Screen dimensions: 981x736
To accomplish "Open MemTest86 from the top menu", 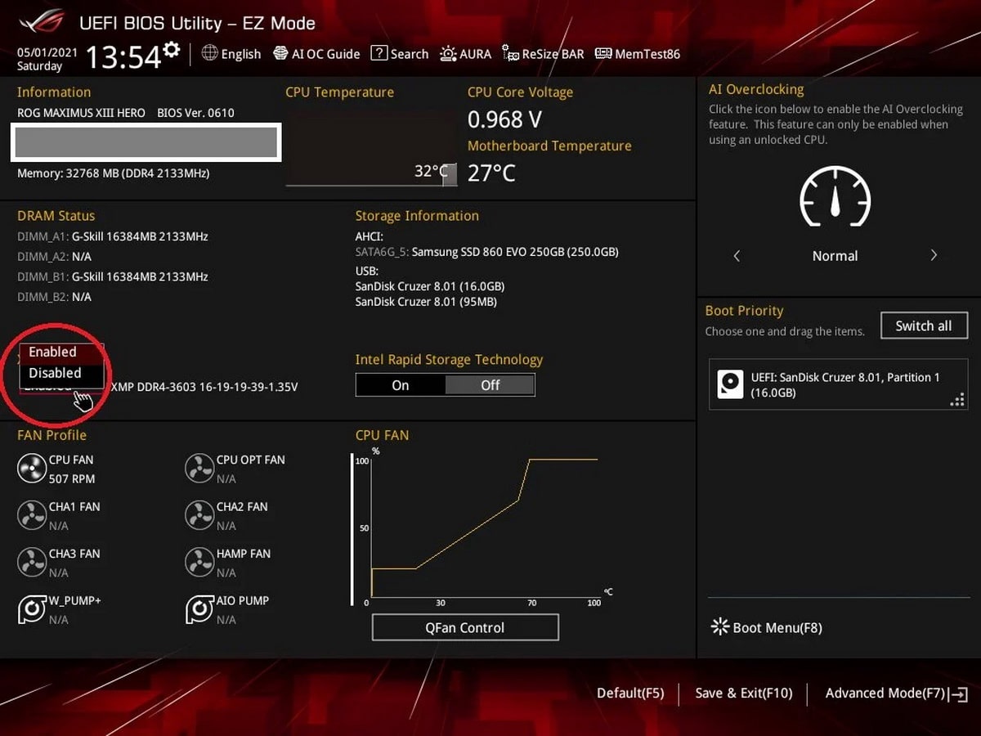I will tap(638, 54).
